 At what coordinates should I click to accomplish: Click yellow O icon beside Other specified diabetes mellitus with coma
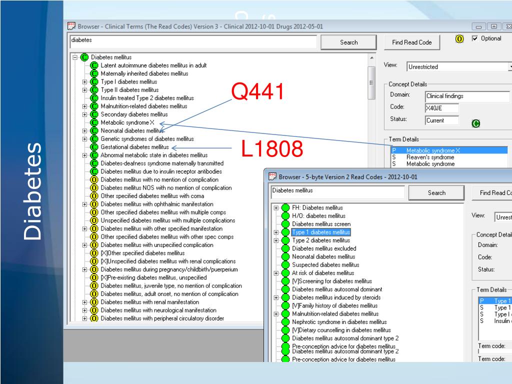(93, 196)
